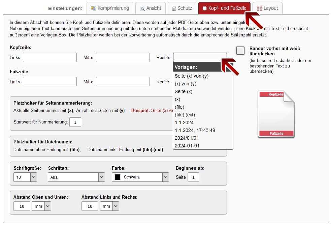Pick the '2024-01-01' date template

pos(187,146)
